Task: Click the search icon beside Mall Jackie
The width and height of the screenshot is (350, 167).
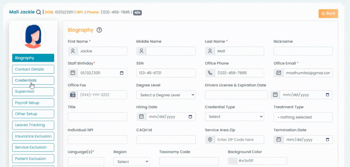Action: [38, 12]
